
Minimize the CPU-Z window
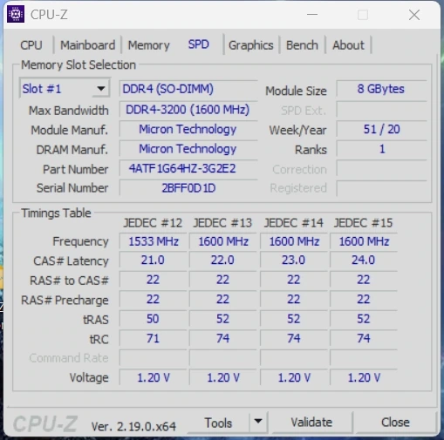[312, 14]
